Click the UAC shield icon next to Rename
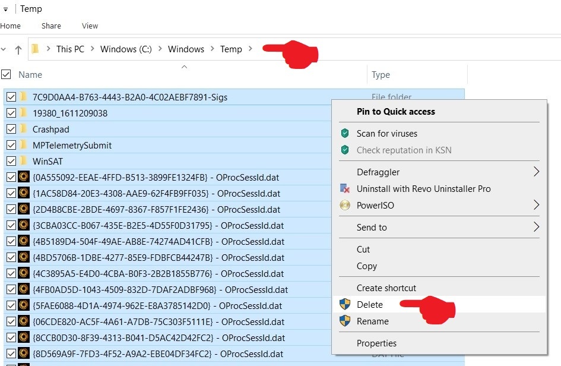 [345, 321]
